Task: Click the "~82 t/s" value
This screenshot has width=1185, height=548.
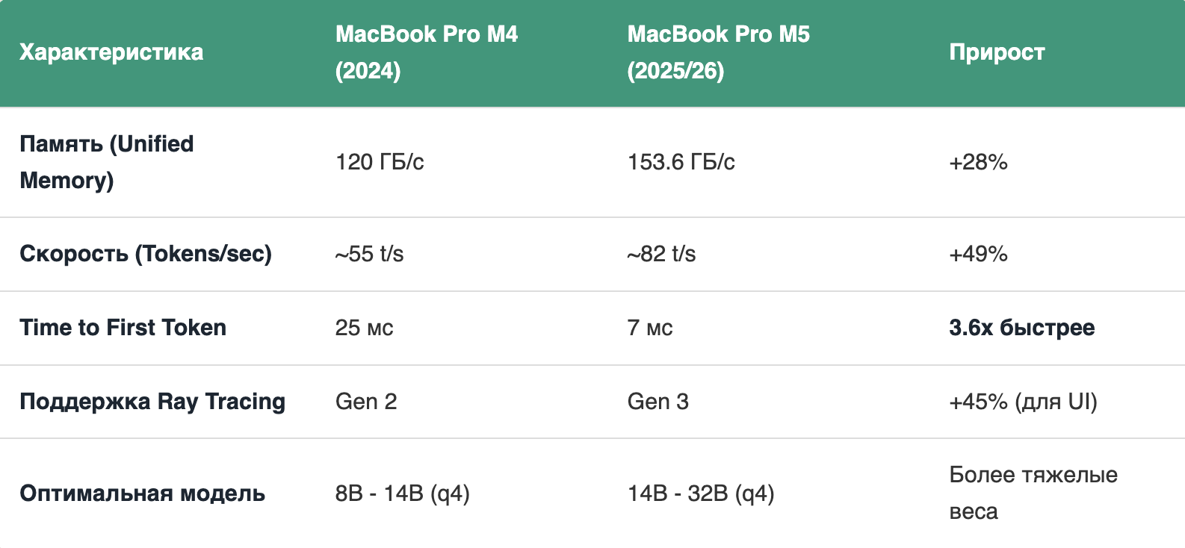Action: point(661,254)
